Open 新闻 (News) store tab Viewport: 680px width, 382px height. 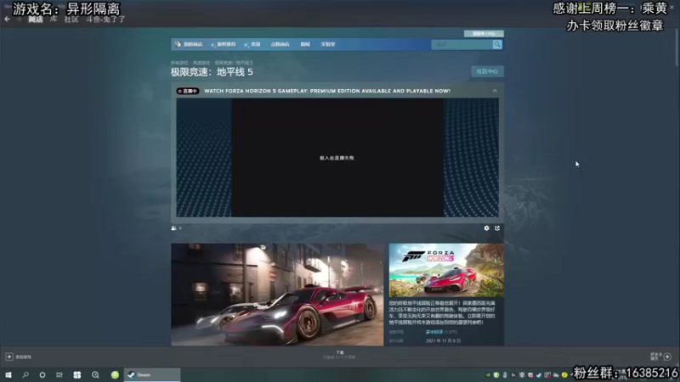[305, 44]
